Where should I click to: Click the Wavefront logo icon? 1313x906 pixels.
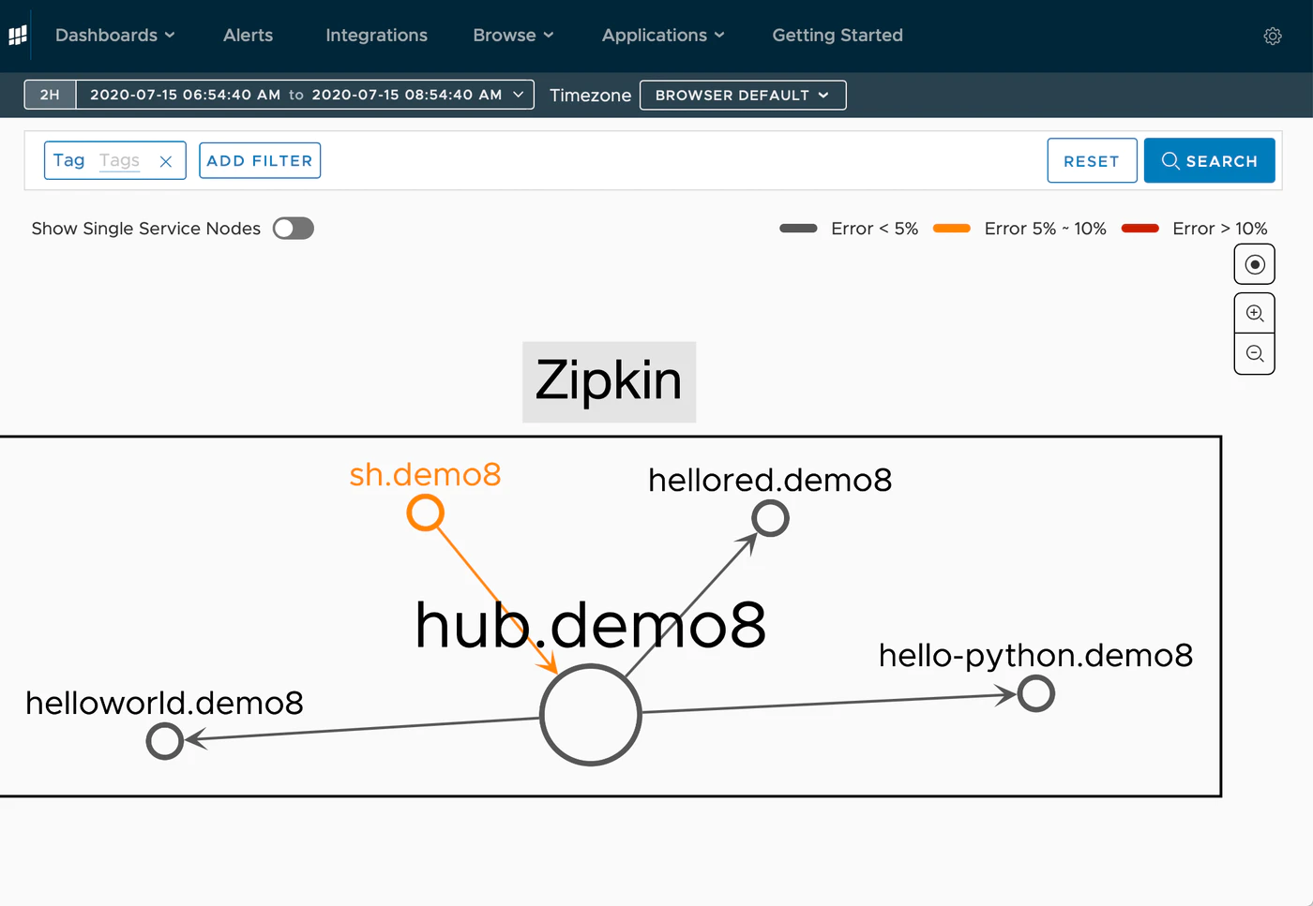point(18,36)
